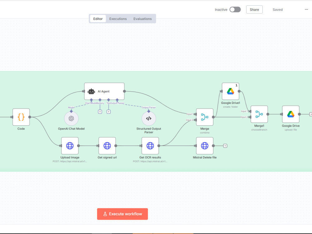
Task: Open the three-dot workflow options menu
Action: click(x=306, y=10)
